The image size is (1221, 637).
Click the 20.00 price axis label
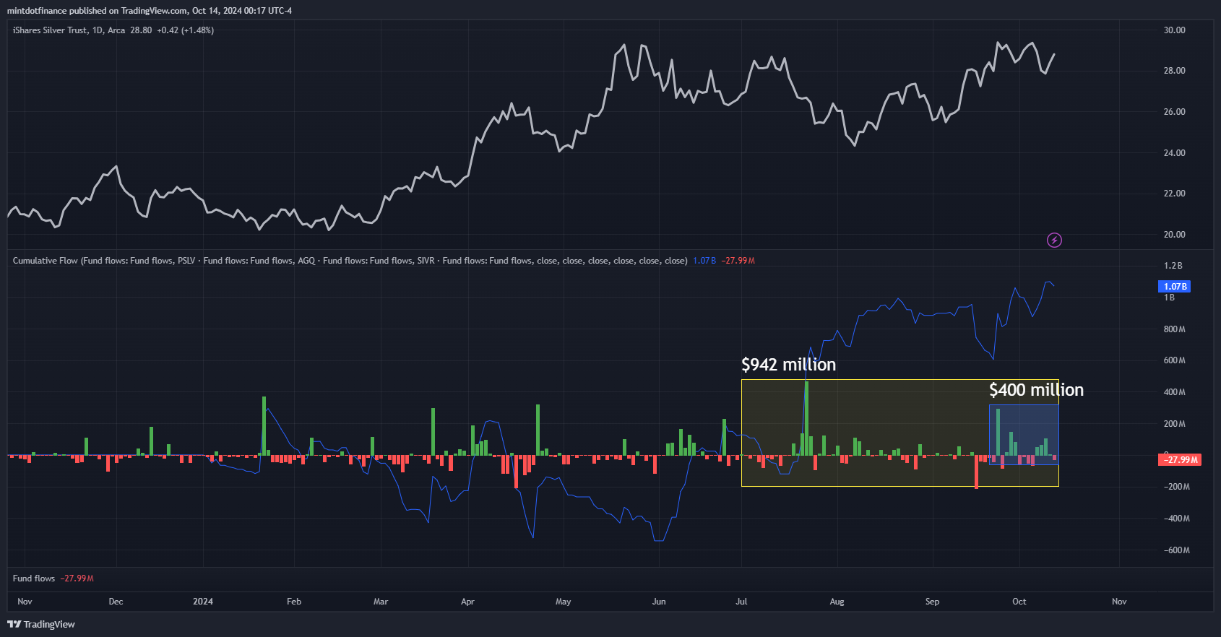(x=1174, y=235)
